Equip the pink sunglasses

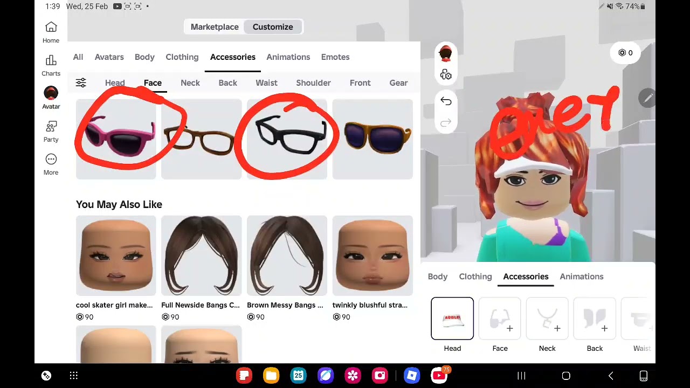tap(116, 139)
